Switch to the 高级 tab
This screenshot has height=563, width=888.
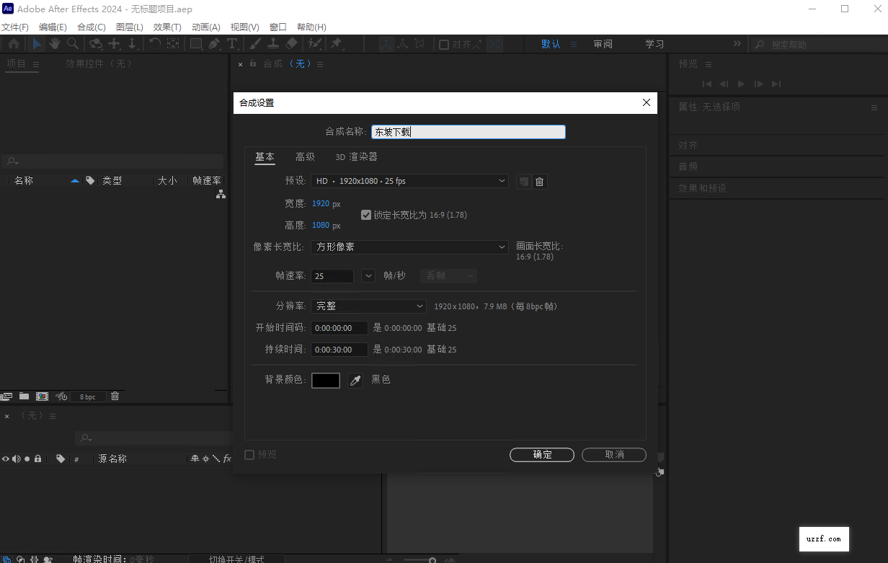(x=305, y=156)
